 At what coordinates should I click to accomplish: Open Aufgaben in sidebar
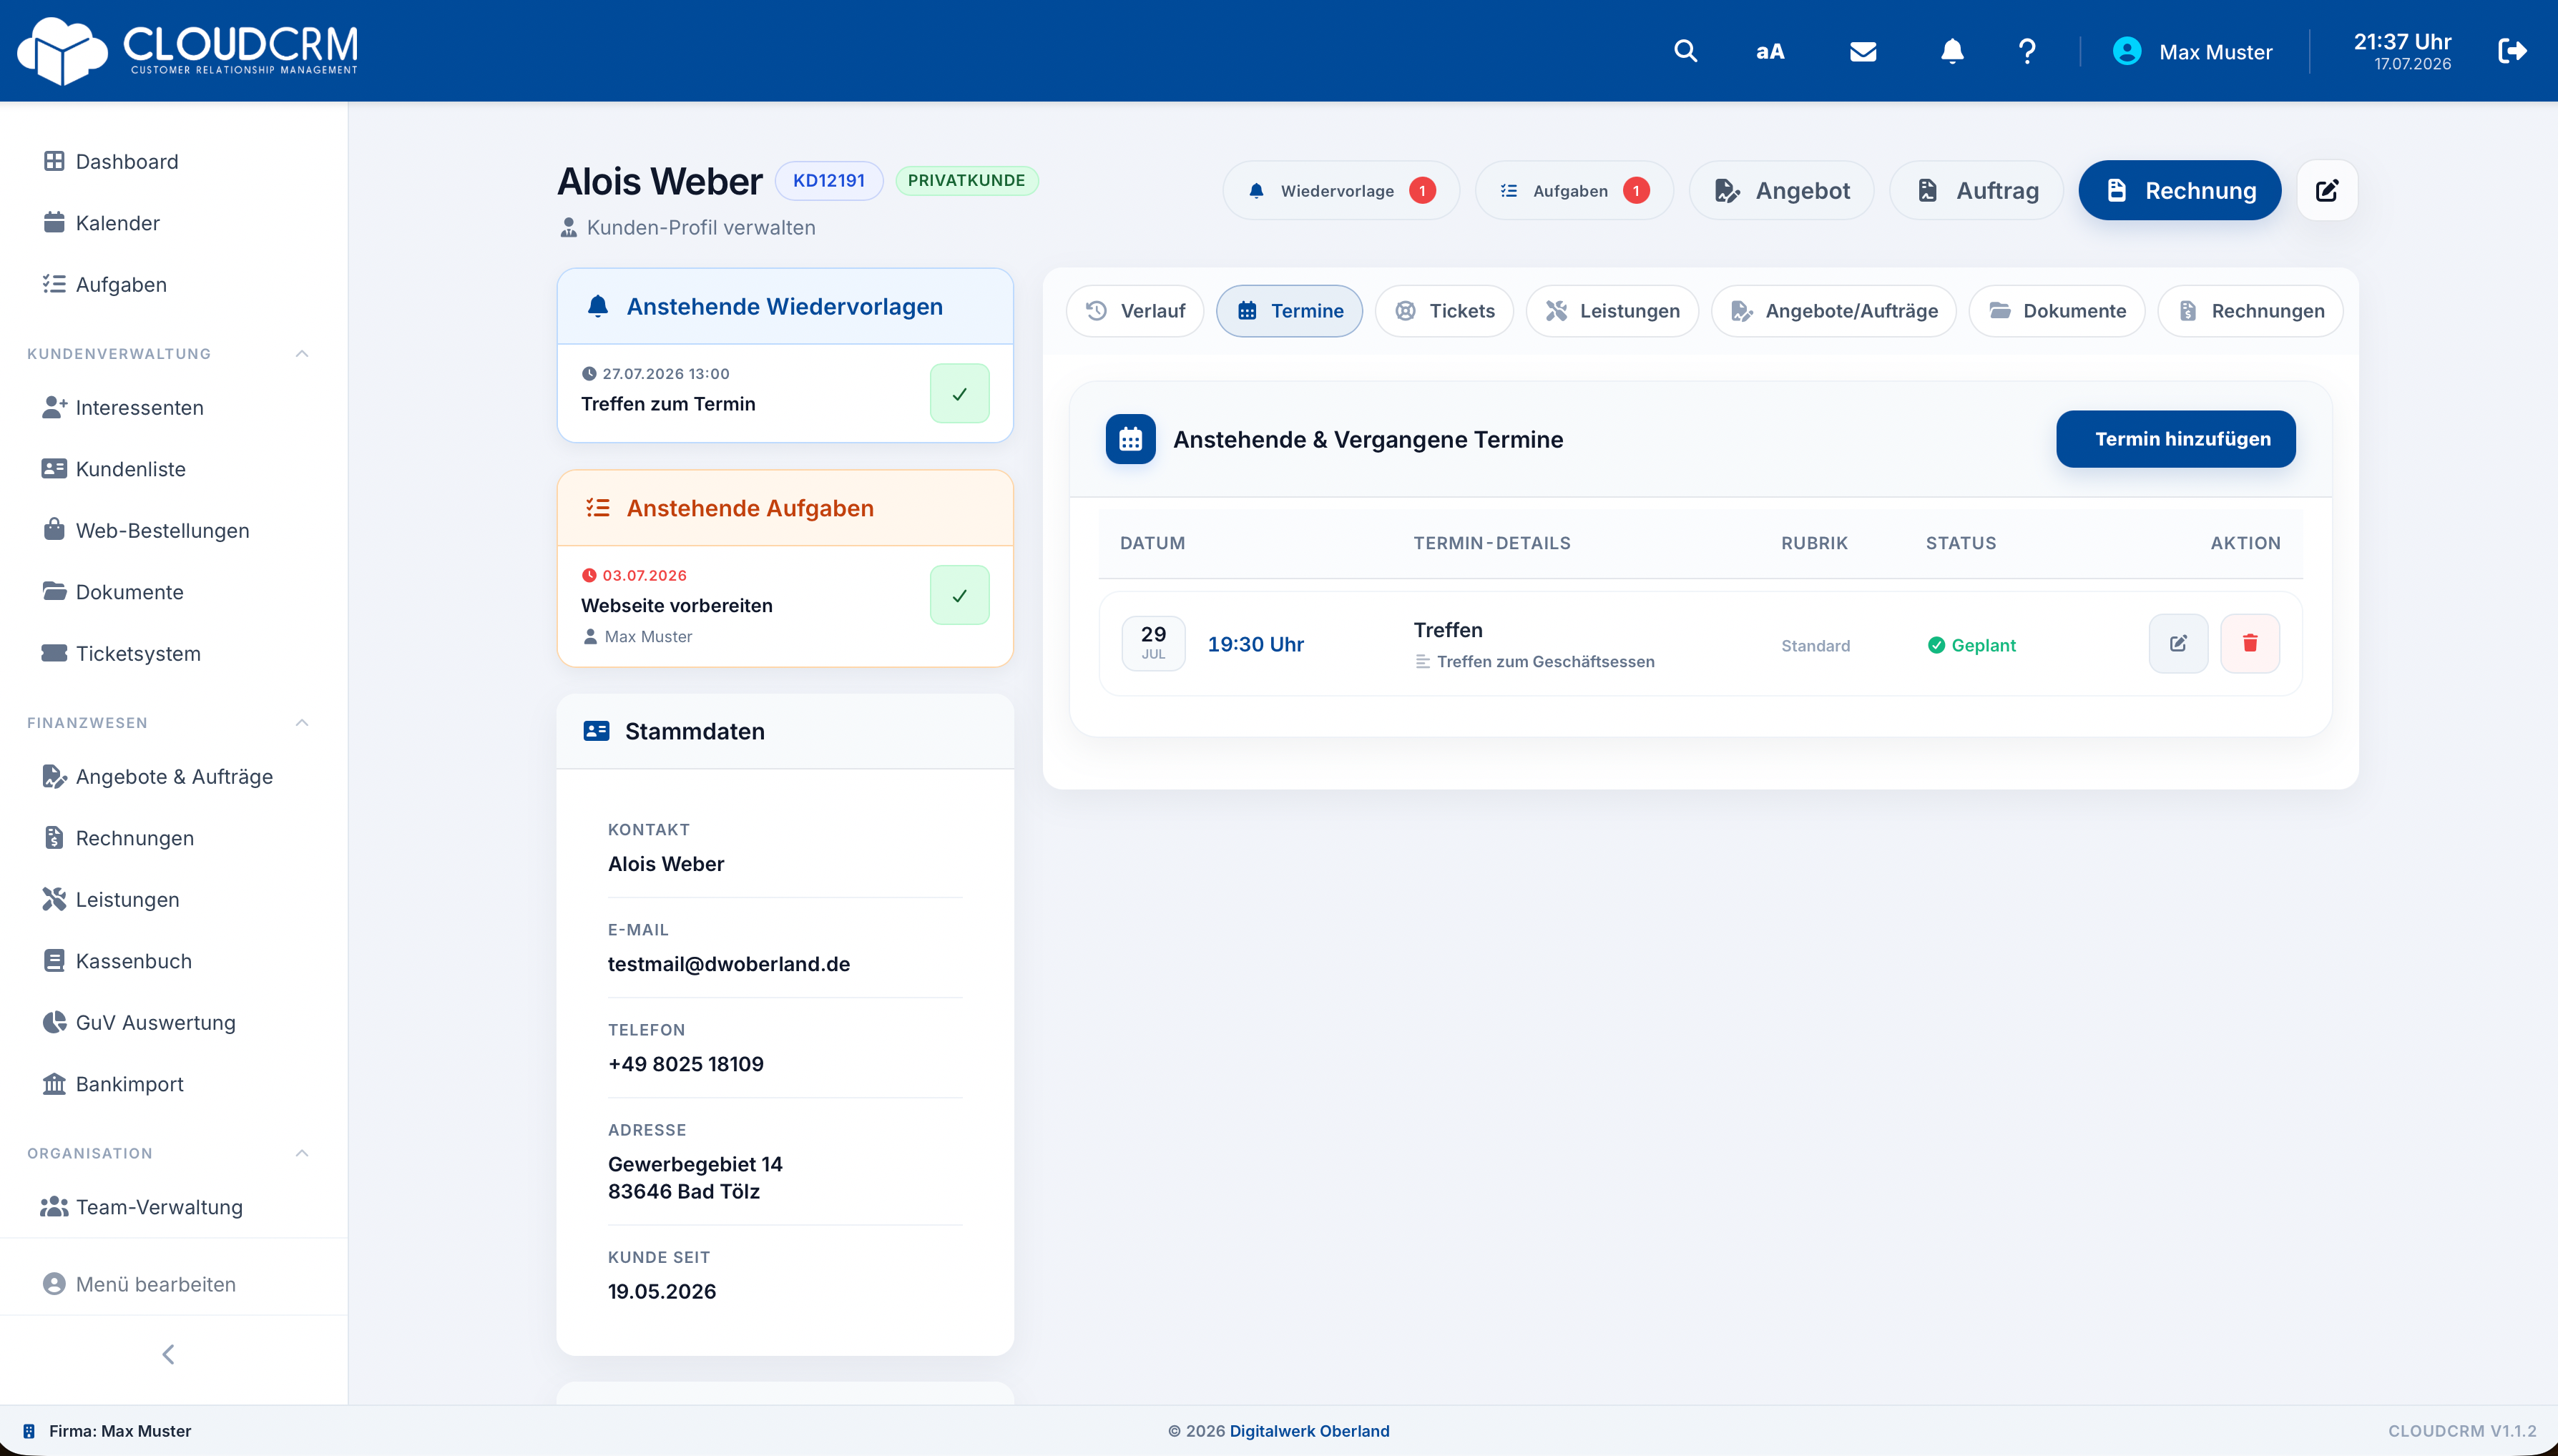point(121,285)
